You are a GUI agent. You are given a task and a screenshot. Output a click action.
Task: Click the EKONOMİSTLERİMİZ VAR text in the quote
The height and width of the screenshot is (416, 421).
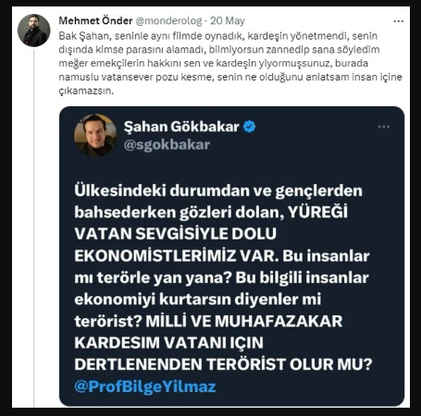pos(175,256)
